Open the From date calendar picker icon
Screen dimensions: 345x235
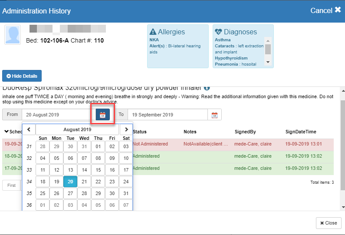102,115
